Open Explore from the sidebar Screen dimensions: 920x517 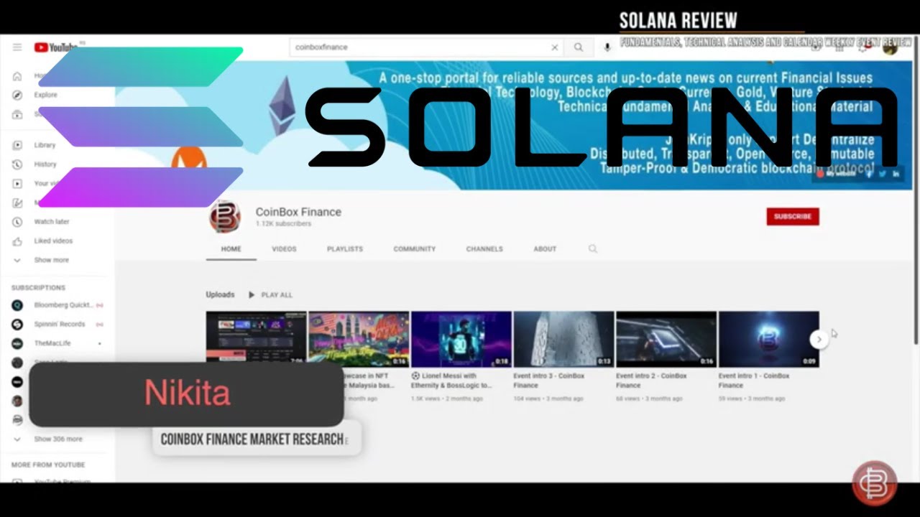click(45, 95)
